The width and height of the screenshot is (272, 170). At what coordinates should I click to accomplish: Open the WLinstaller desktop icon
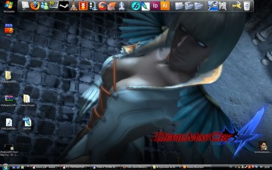8,6
